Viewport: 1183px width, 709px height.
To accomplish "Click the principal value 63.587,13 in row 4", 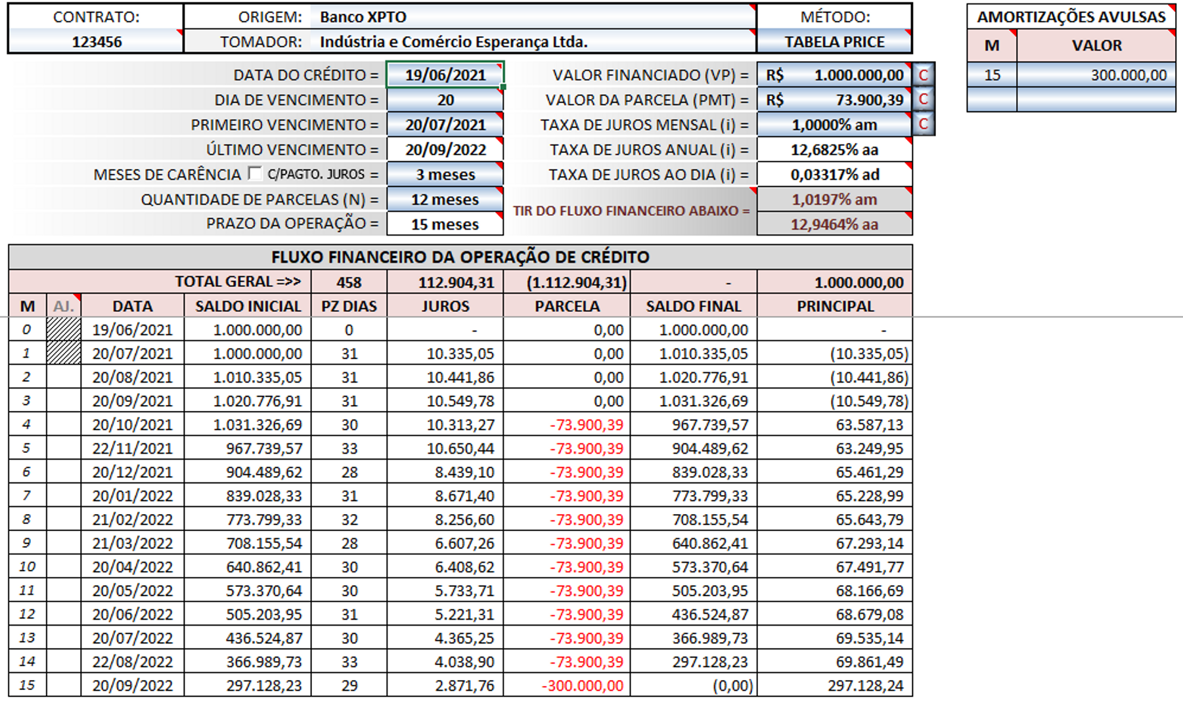I will point(835,425).
